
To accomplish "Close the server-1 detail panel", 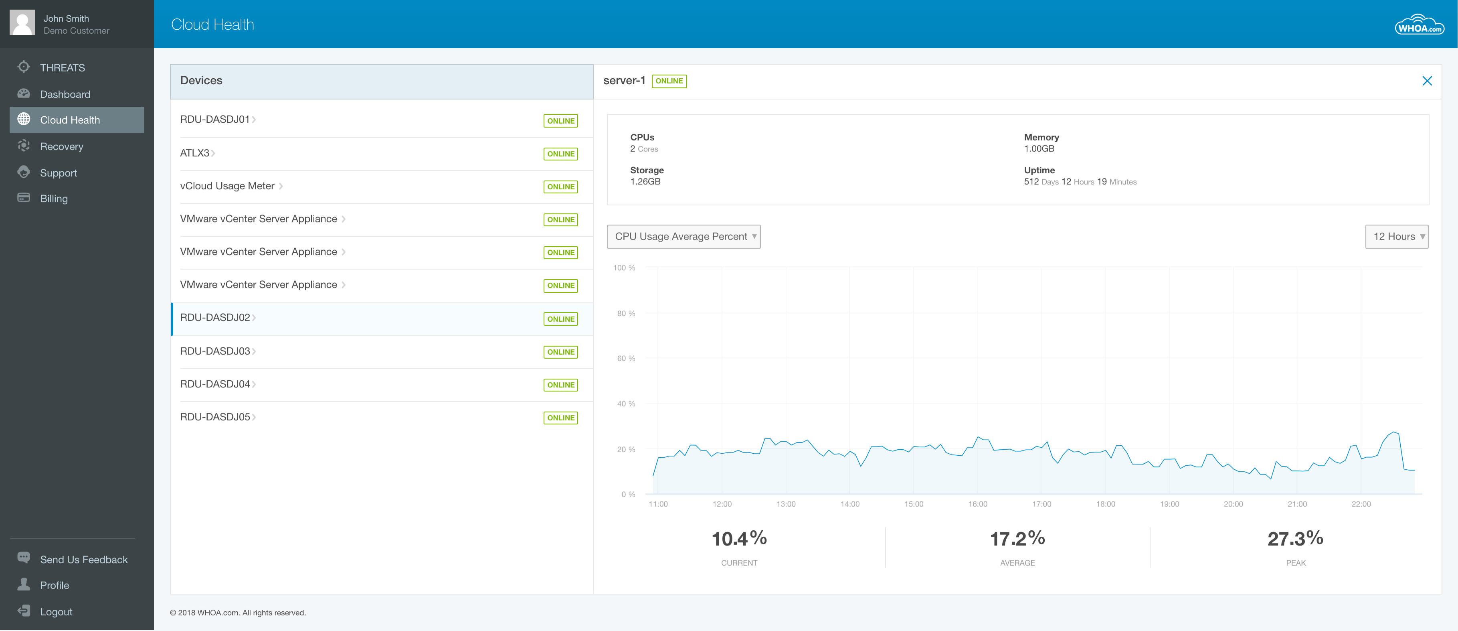I will tap(1427, 81).
